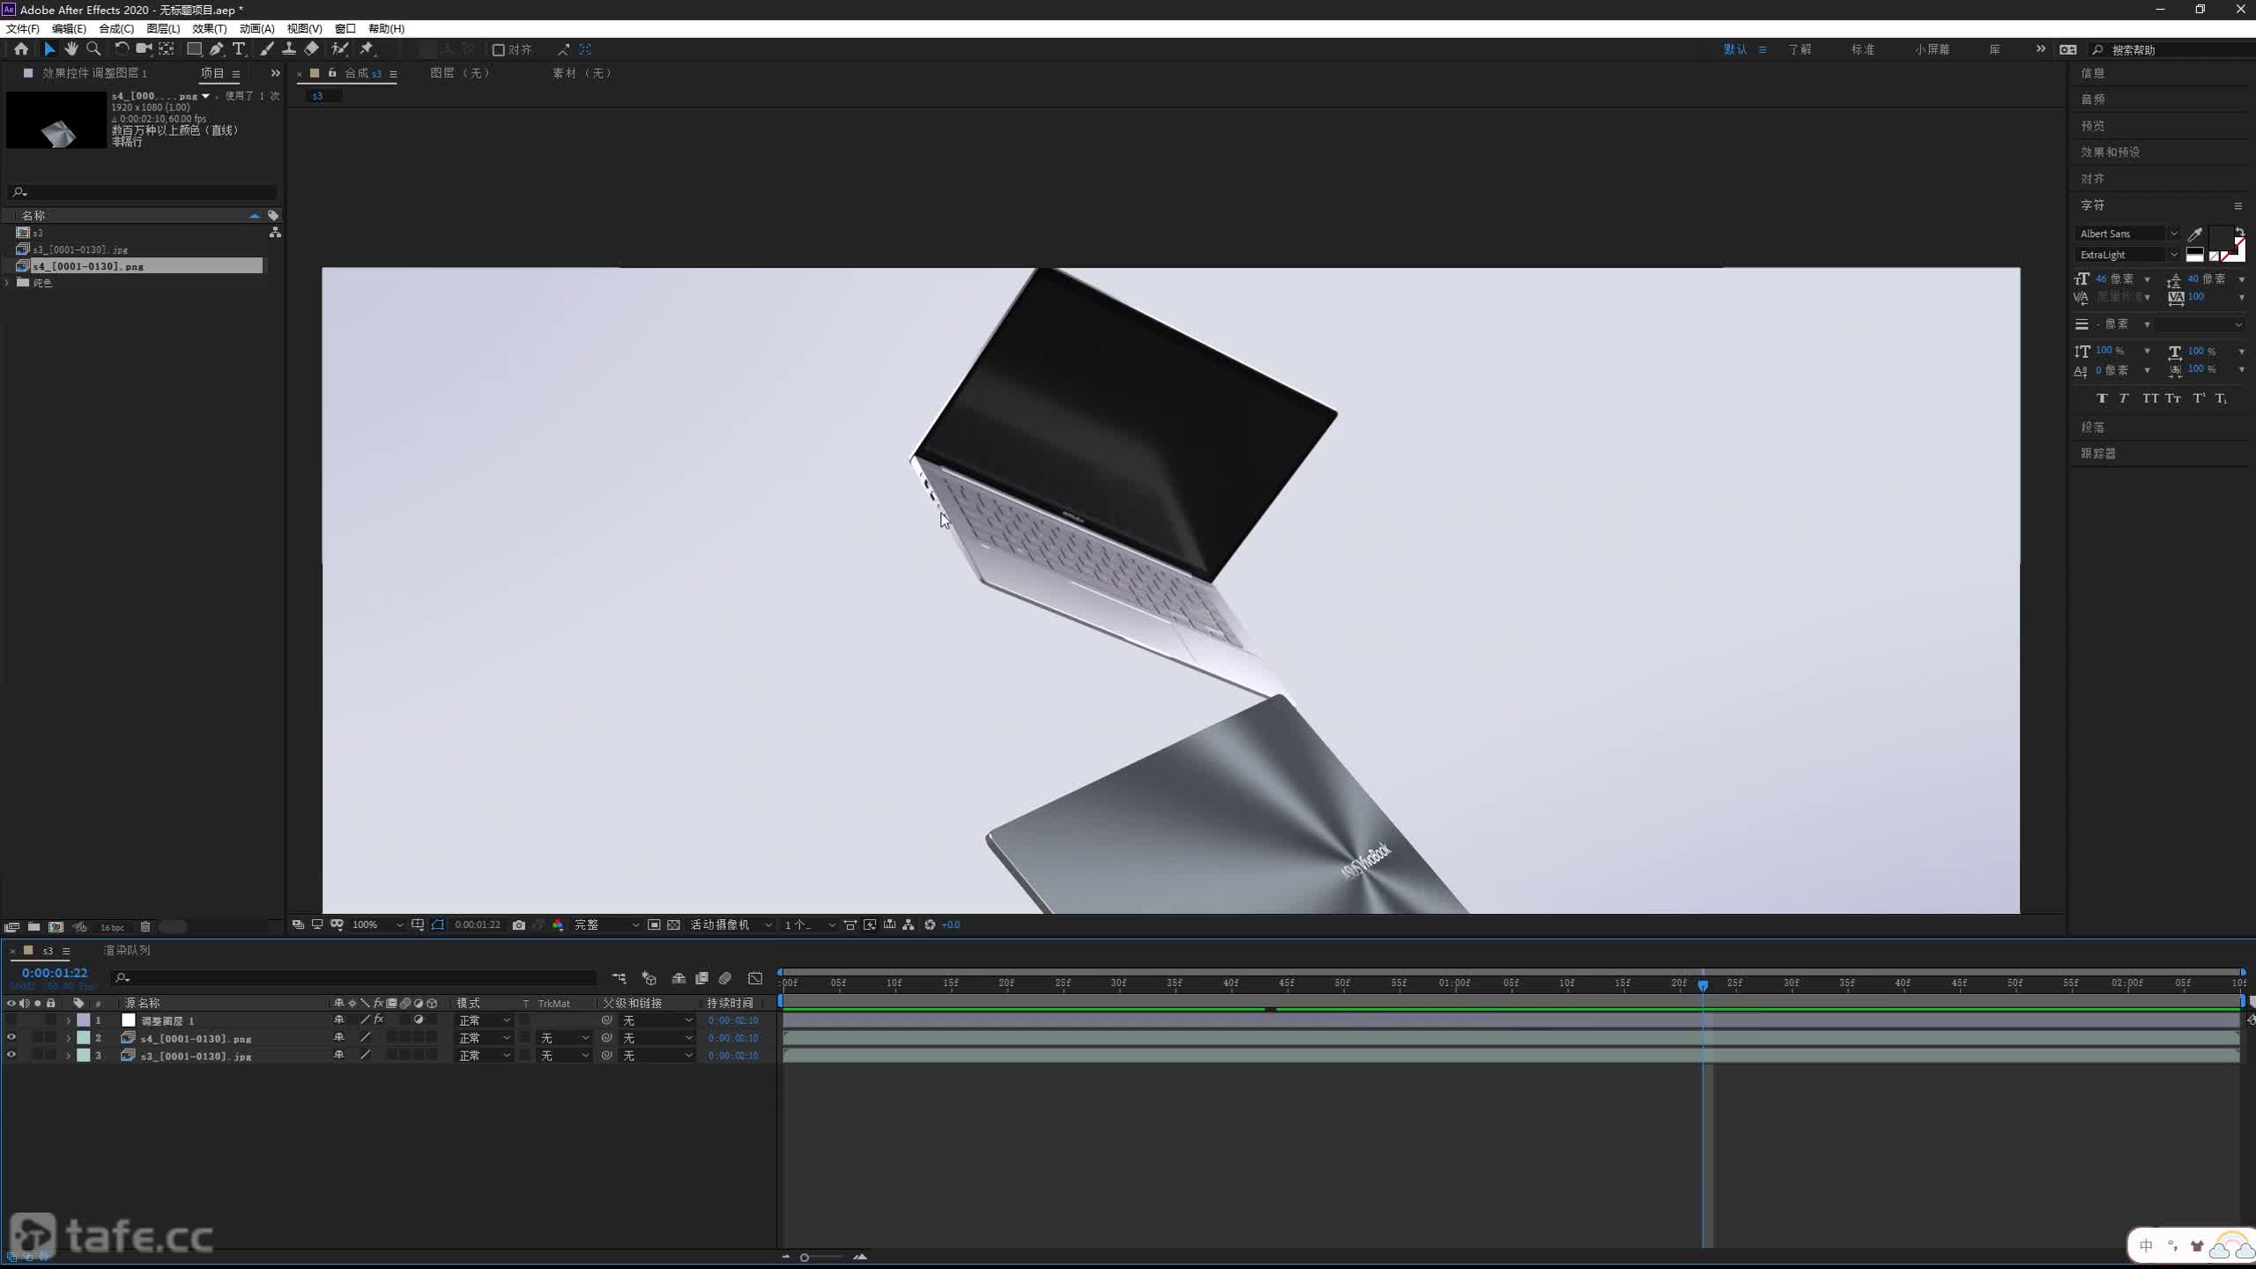
Task: Toggle Frame Blending button in timeline
Action: [702, 978]
